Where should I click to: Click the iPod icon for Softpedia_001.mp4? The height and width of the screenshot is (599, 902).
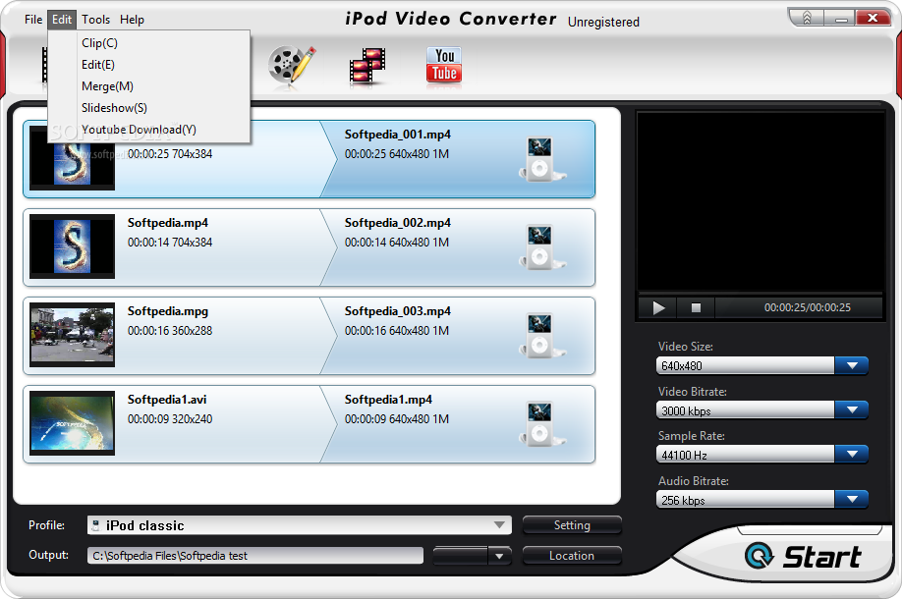541,159
